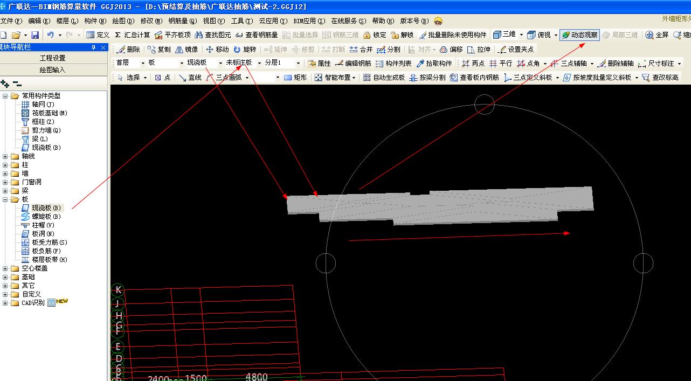Click the 工程设置 button
Screen dimensions: 691x381
[x=53, y=58]
